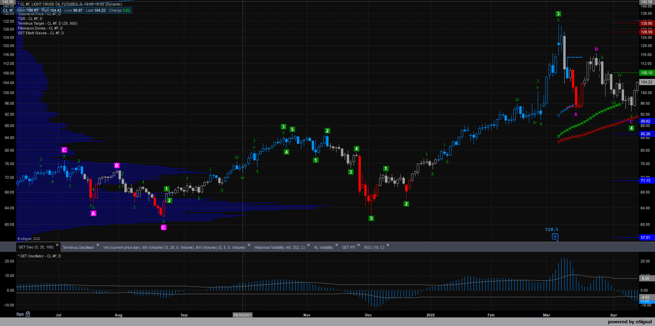655x326 pixels.
Task: Click the lock icon beside Dyn
Action: click(x=27, y=315)
